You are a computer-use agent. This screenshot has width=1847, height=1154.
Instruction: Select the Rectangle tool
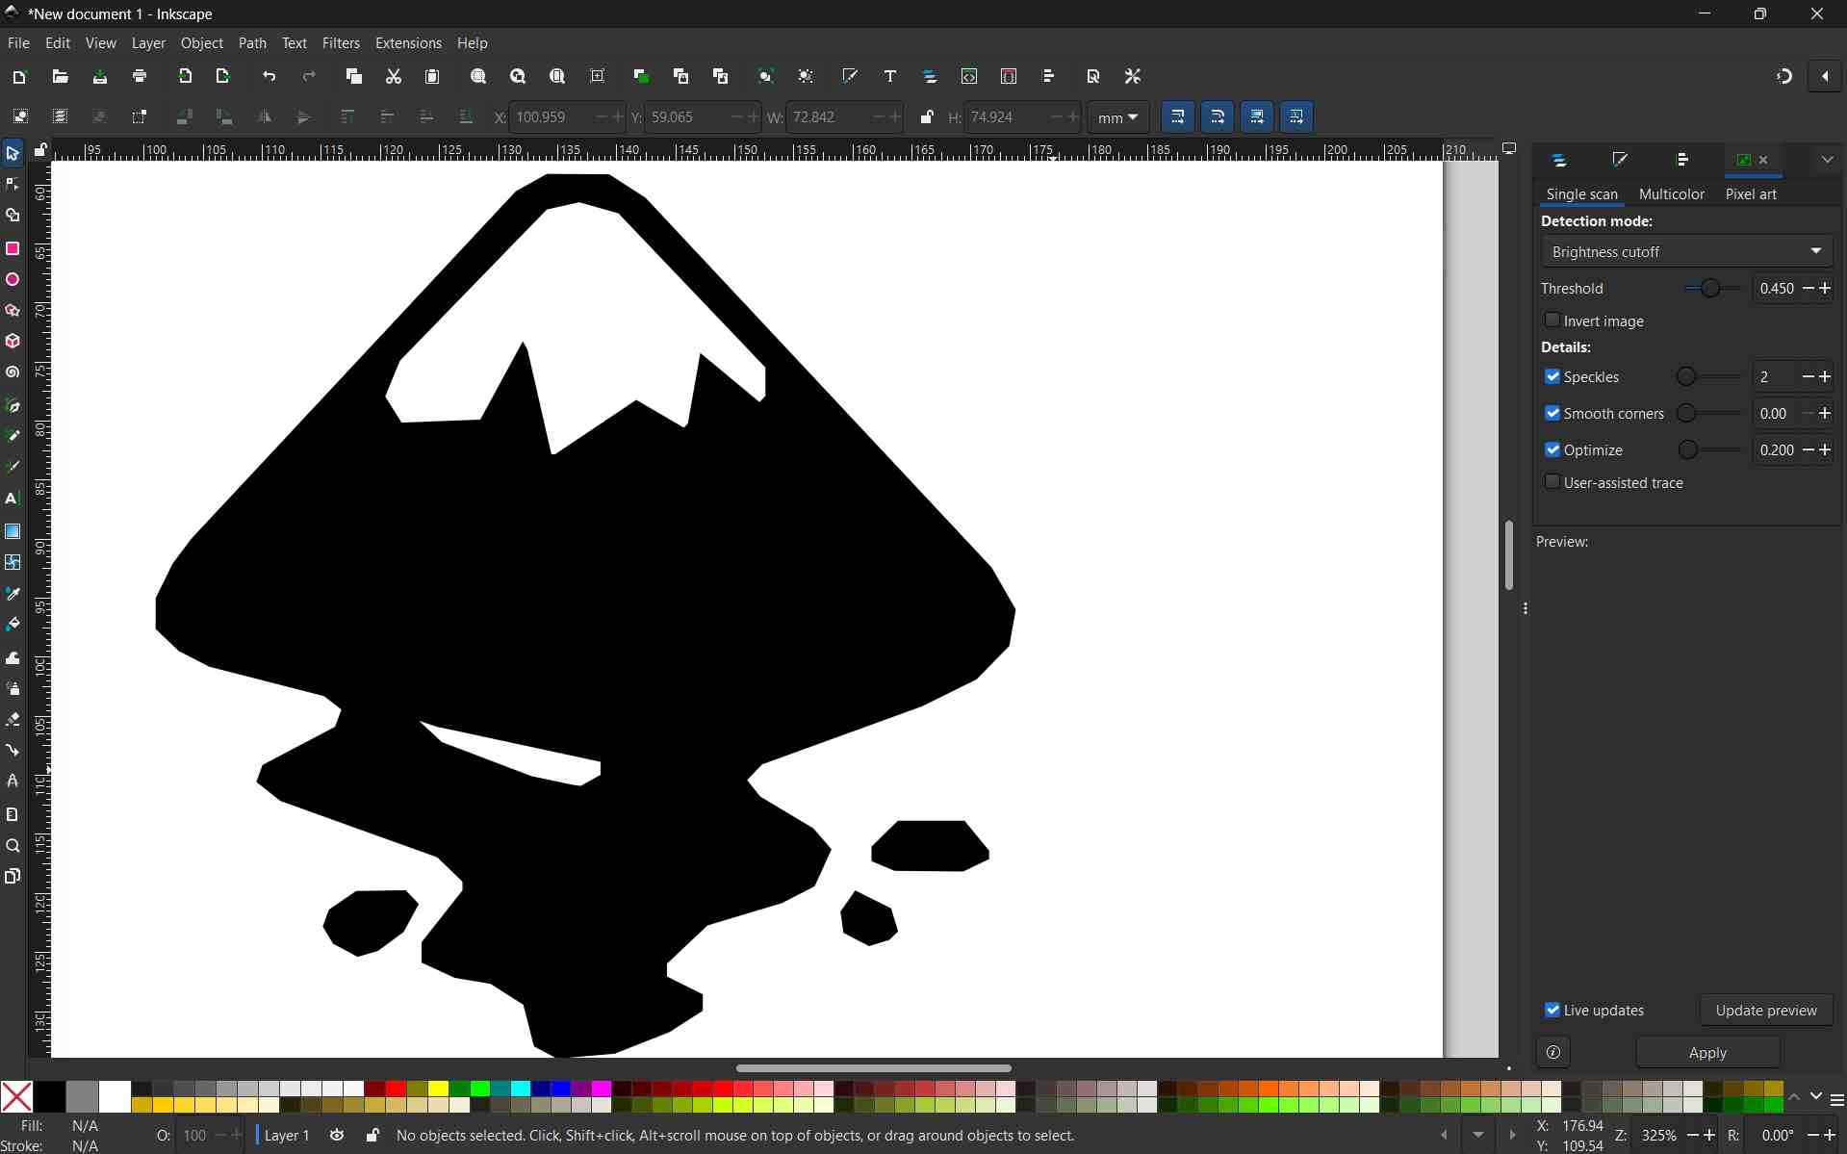13,248
